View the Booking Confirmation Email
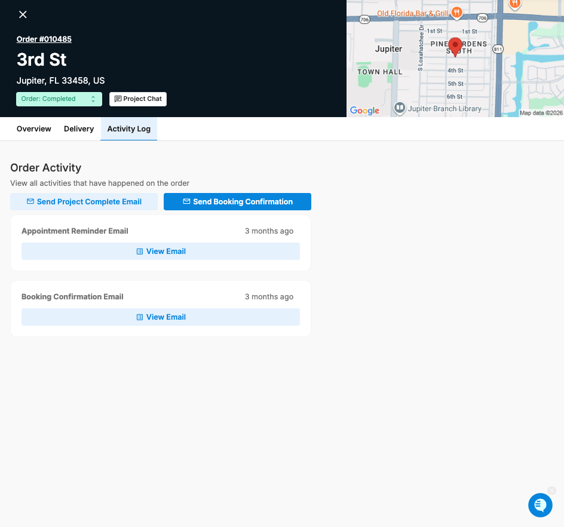The width and height of the screenshot is (564, 527). pos(161,317)
